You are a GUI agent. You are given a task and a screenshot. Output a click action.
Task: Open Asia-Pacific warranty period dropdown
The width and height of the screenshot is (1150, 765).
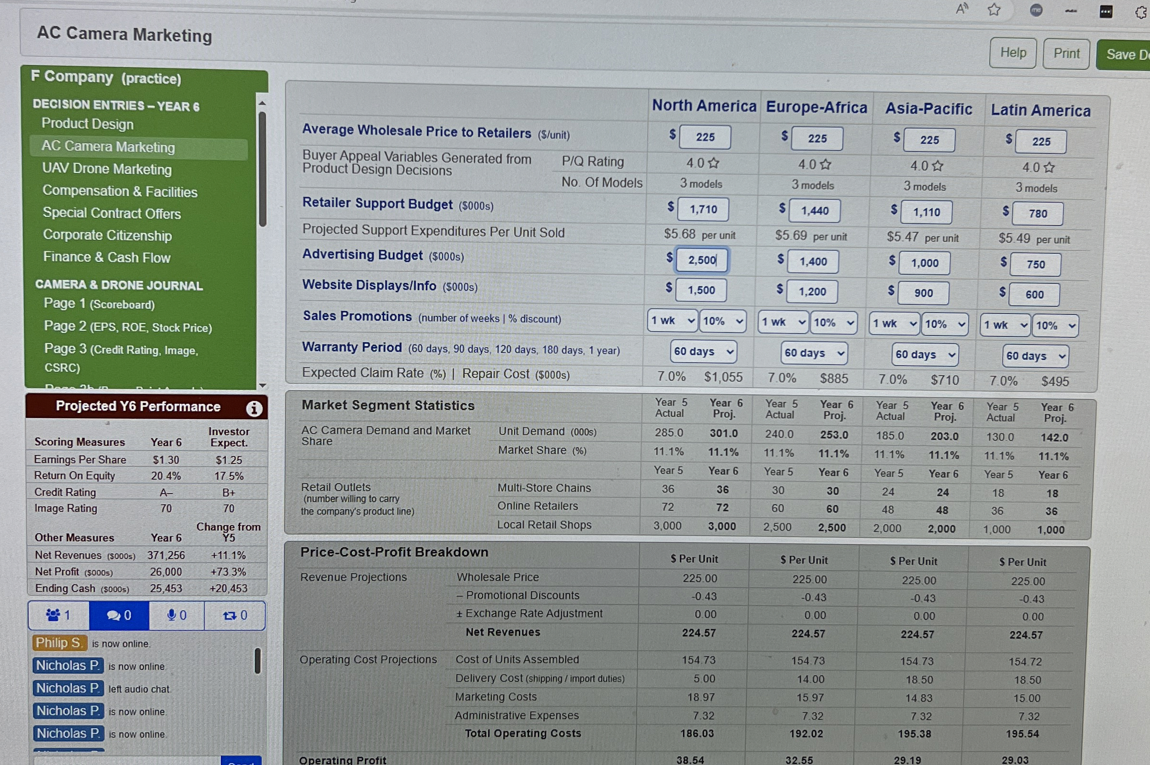pos(924,355)
